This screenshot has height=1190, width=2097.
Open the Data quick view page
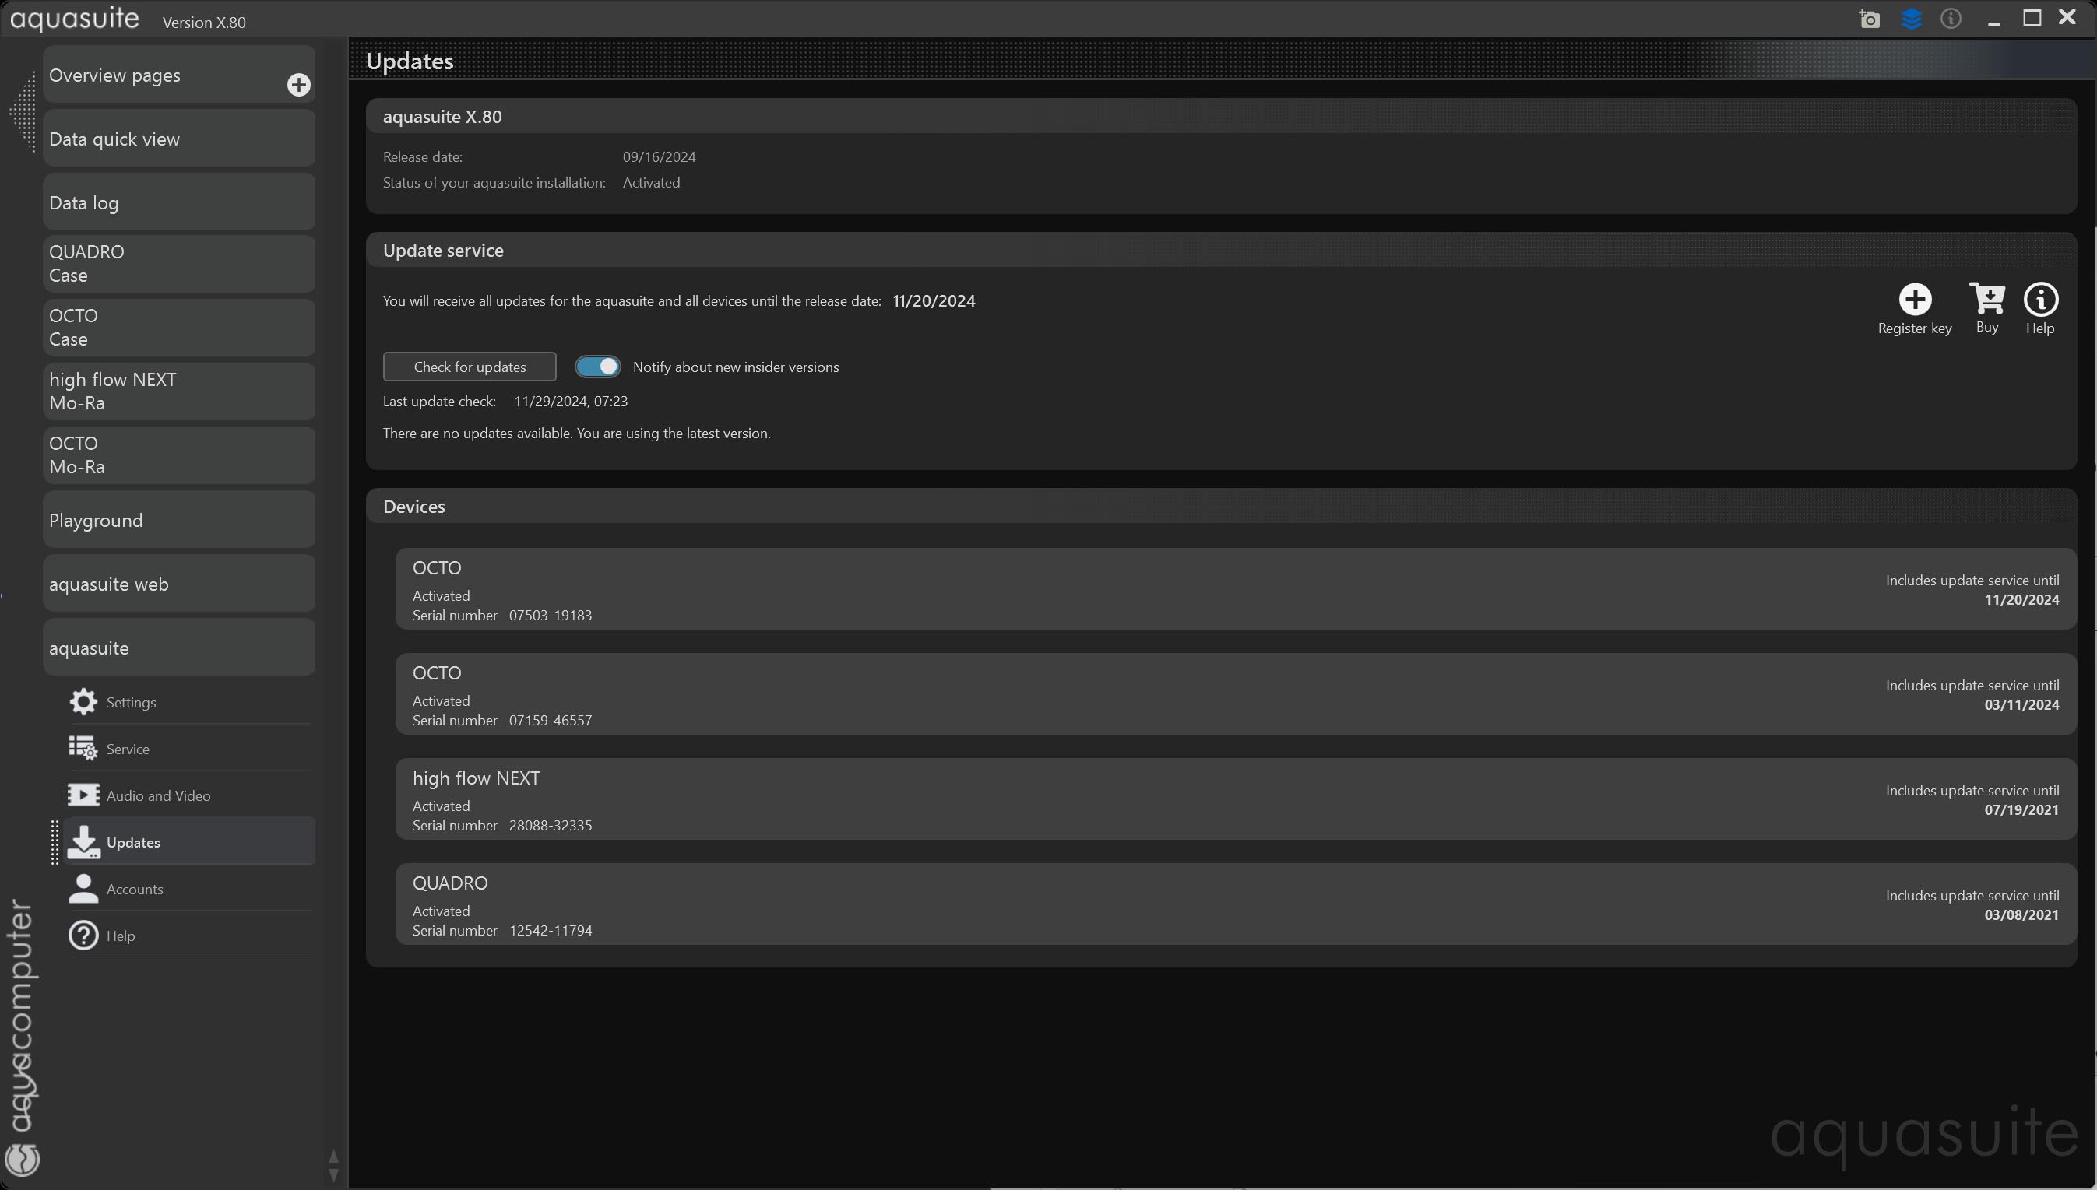point(178,139)
